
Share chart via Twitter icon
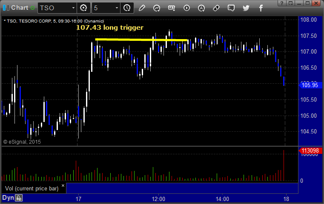point(246,8)
